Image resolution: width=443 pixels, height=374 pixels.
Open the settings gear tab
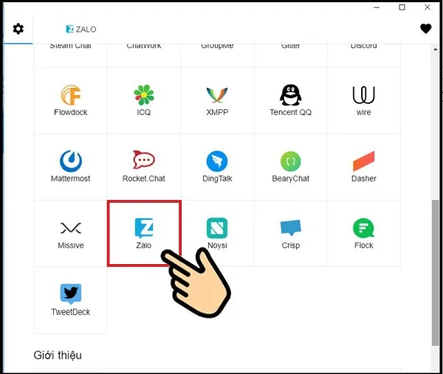pyautogui.click(x=18, y=29)
